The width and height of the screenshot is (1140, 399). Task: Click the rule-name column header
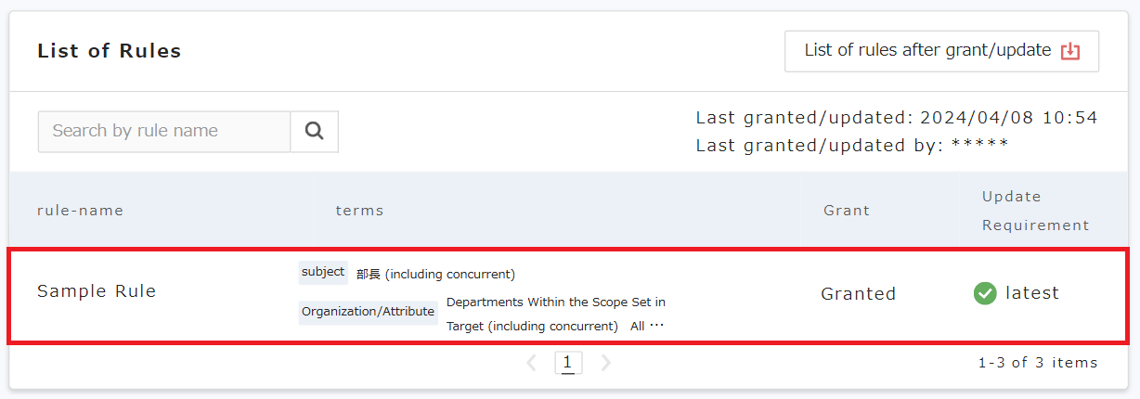point(80,211)
